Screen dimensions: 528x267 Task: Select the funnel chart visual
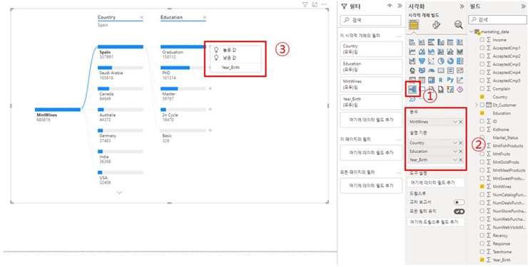tap(422, 61)
